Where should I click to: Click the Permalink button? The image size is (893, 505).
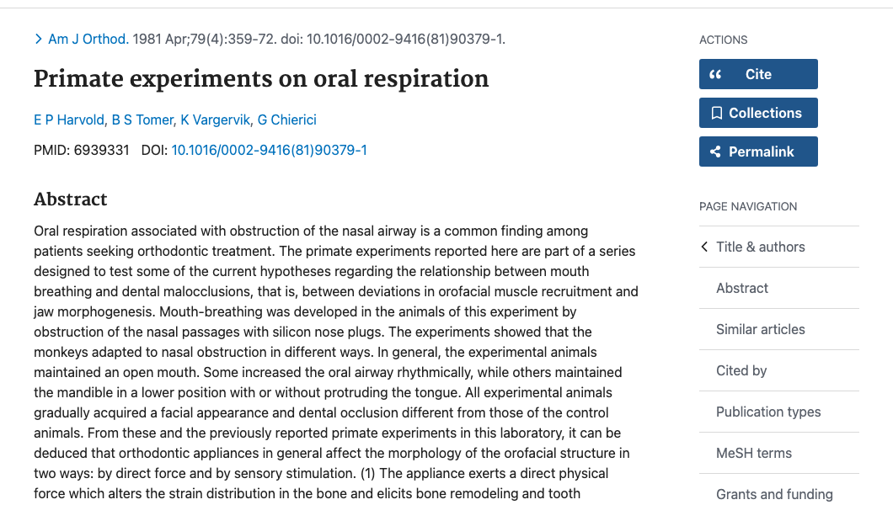point(757,151)
